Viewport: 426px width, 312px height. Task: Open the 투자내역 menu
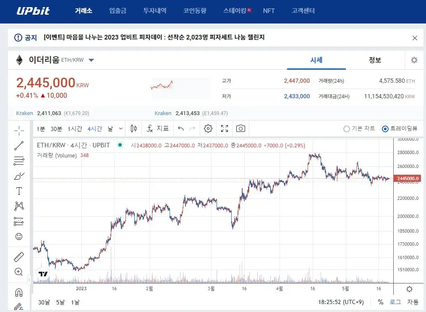[155, 10]
